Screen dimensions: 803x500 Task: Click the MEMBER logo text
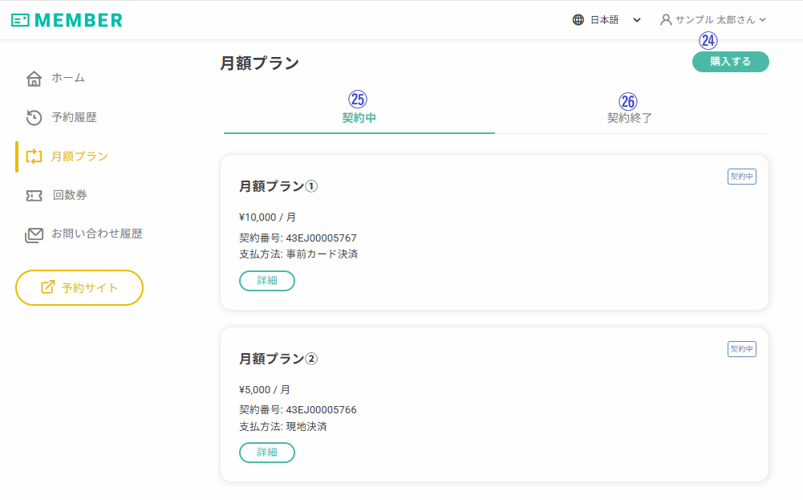click(79, 20)
